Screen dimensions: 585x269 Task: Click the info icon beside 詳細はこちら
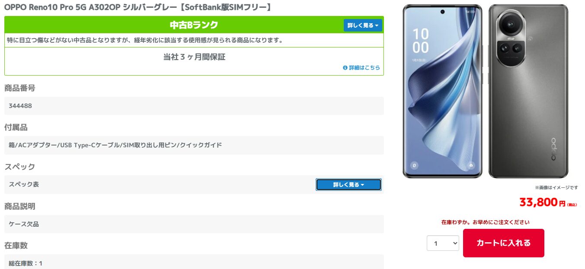pos(345,68)
